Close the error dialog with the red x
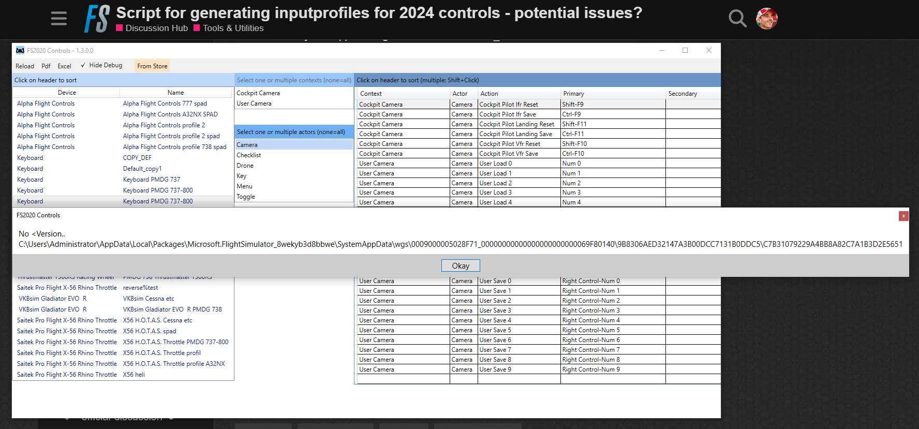This screenshot has width=919, height=429. click(903, 216)
